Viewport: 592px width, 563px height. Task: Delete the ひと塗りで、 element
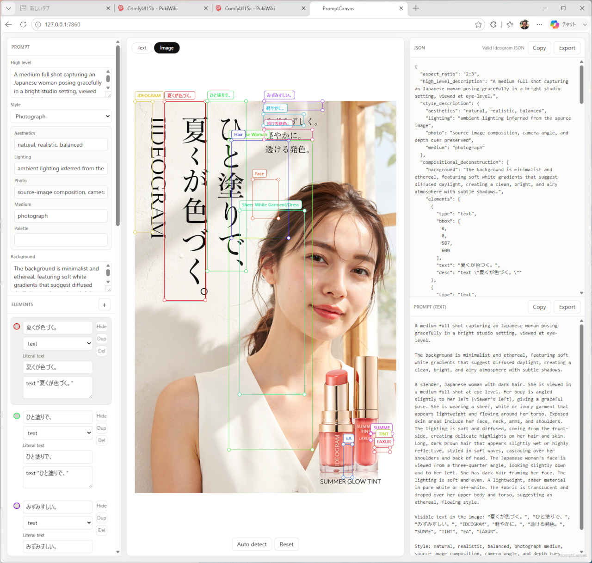(102, 440)
